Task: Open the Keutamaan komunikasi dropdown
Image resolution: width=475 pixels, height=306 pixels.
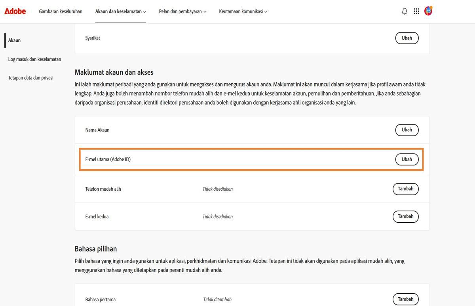Action: (243, 11)
